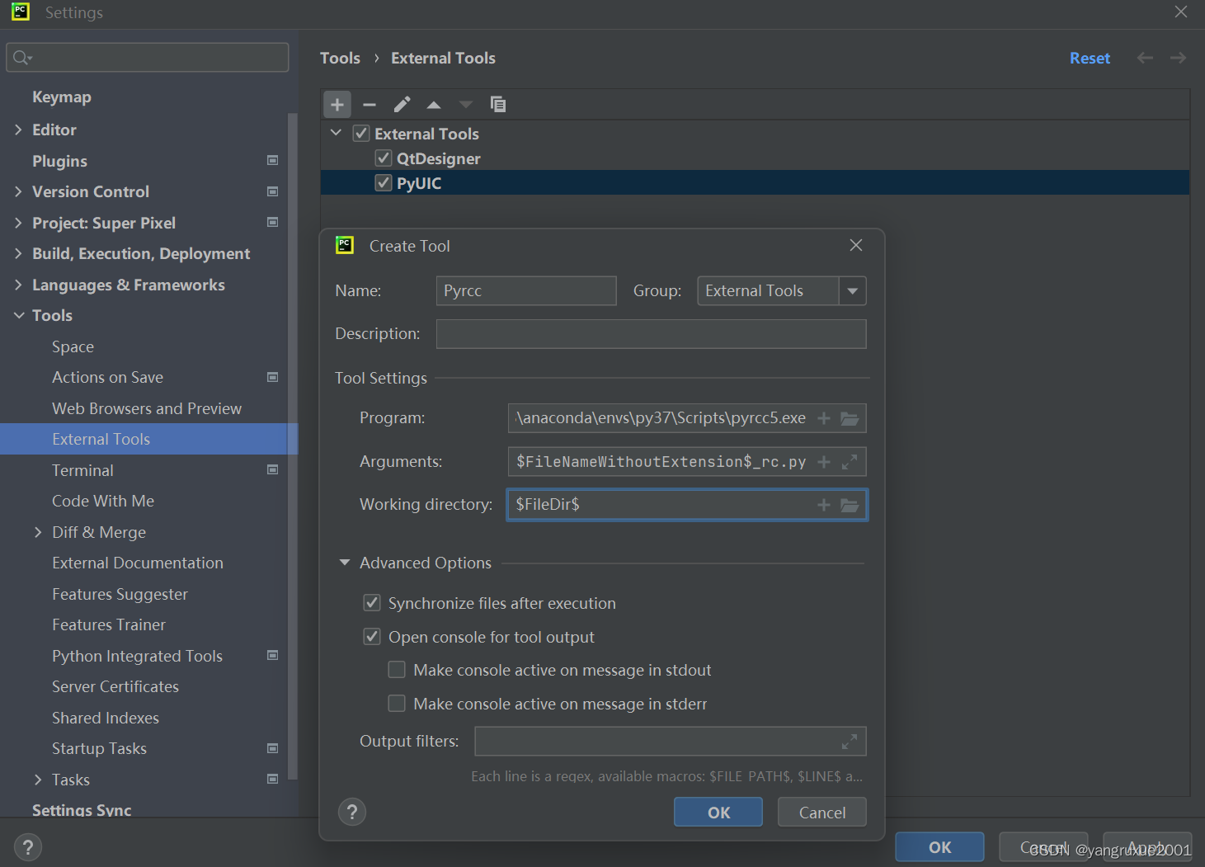Enable console active on stderr message
Image resolution: width=1205 pixels, height=867 pixels.
coord(397,704)
